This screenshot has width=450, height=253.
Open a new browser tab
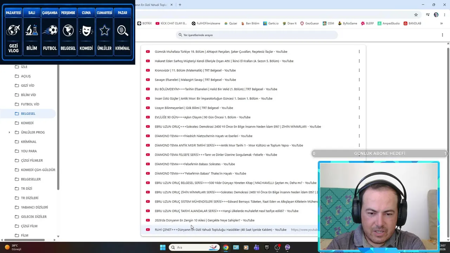[x=180, y=5]
